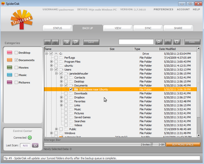Viewport: 204px width, 164px height.
Task: Sort by Date Modified column header
Action: [x=177, y=49]
